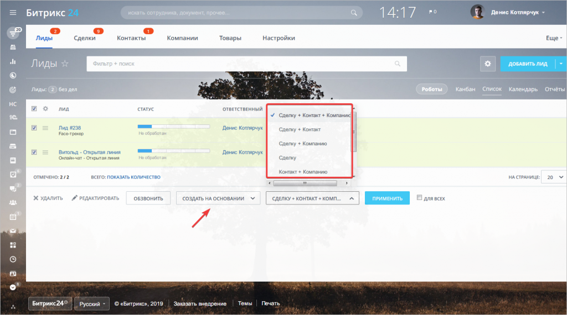Screen dimensions: 567x315
Task: Click the target marketing sidebar icon
Action: pyautogui.click(x=13, y=90)
